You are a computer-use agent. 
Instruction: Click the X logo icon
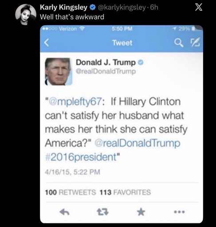[198, 7]
